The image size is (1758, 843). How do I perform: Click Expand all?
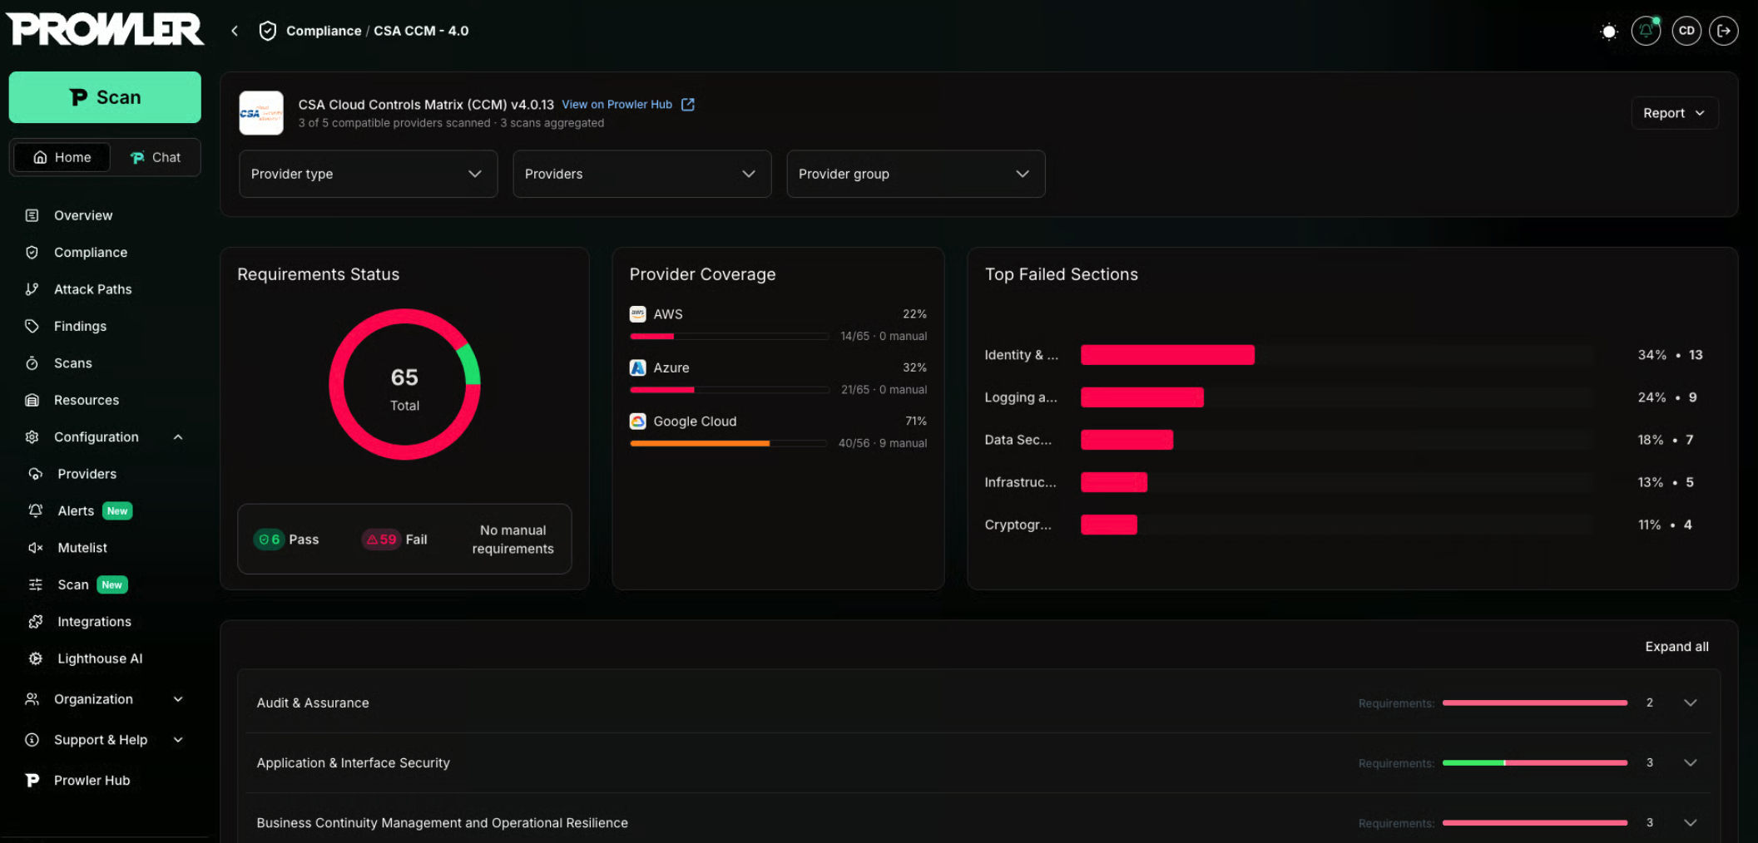[x=1676, y=647]
